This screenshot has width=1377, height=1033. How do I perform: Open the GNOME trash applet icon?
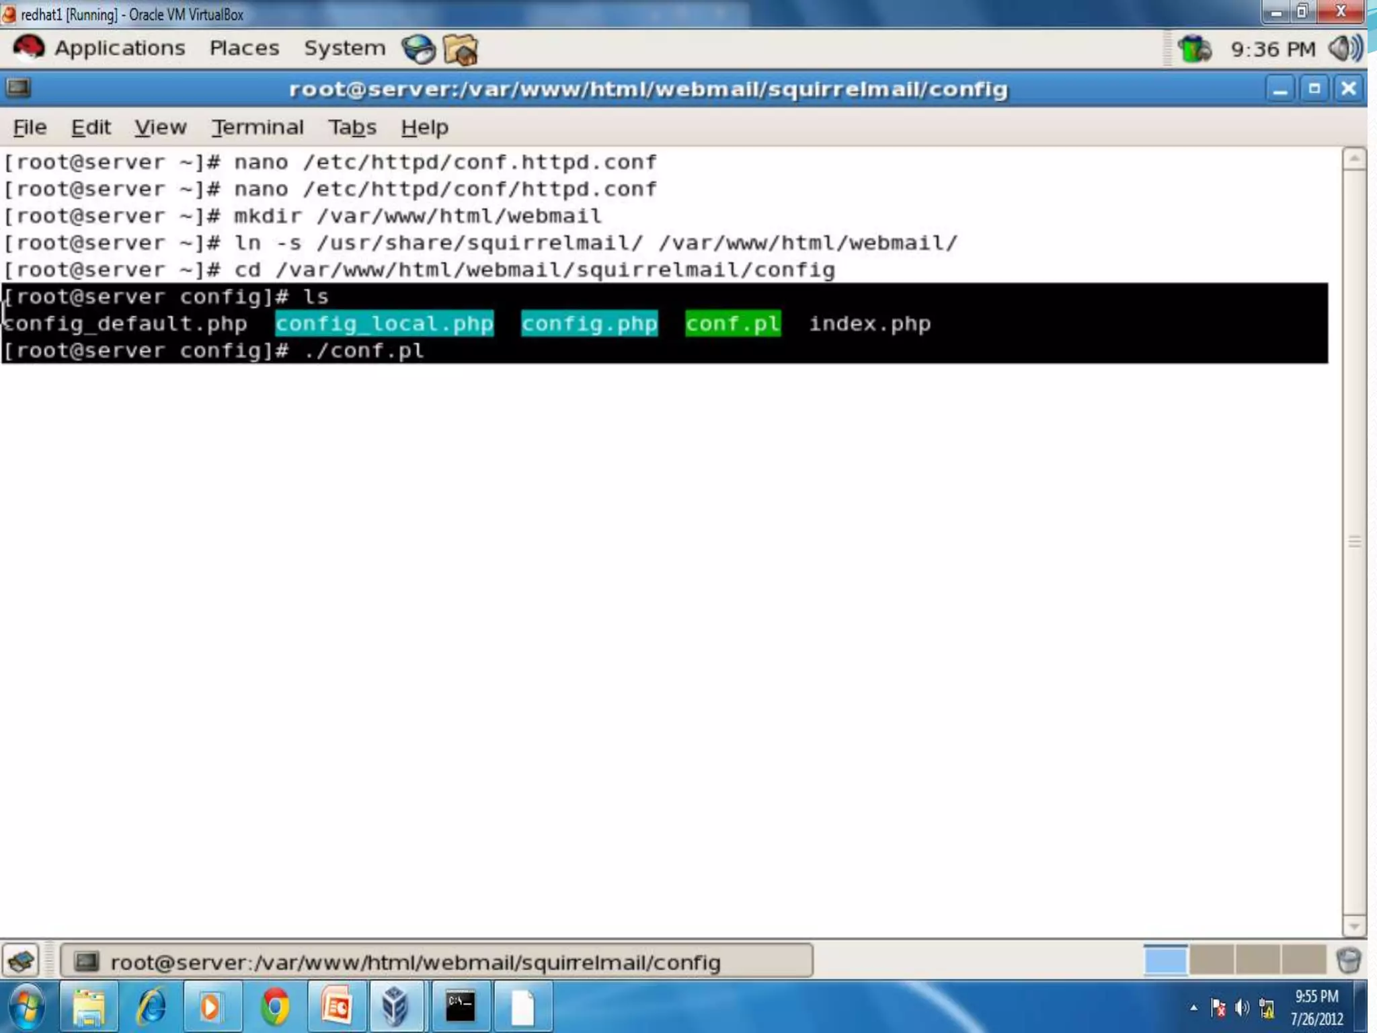1348,960
